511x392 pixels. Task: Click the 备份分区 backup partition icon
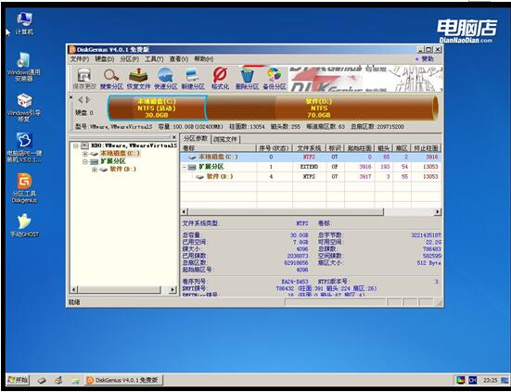275,79
